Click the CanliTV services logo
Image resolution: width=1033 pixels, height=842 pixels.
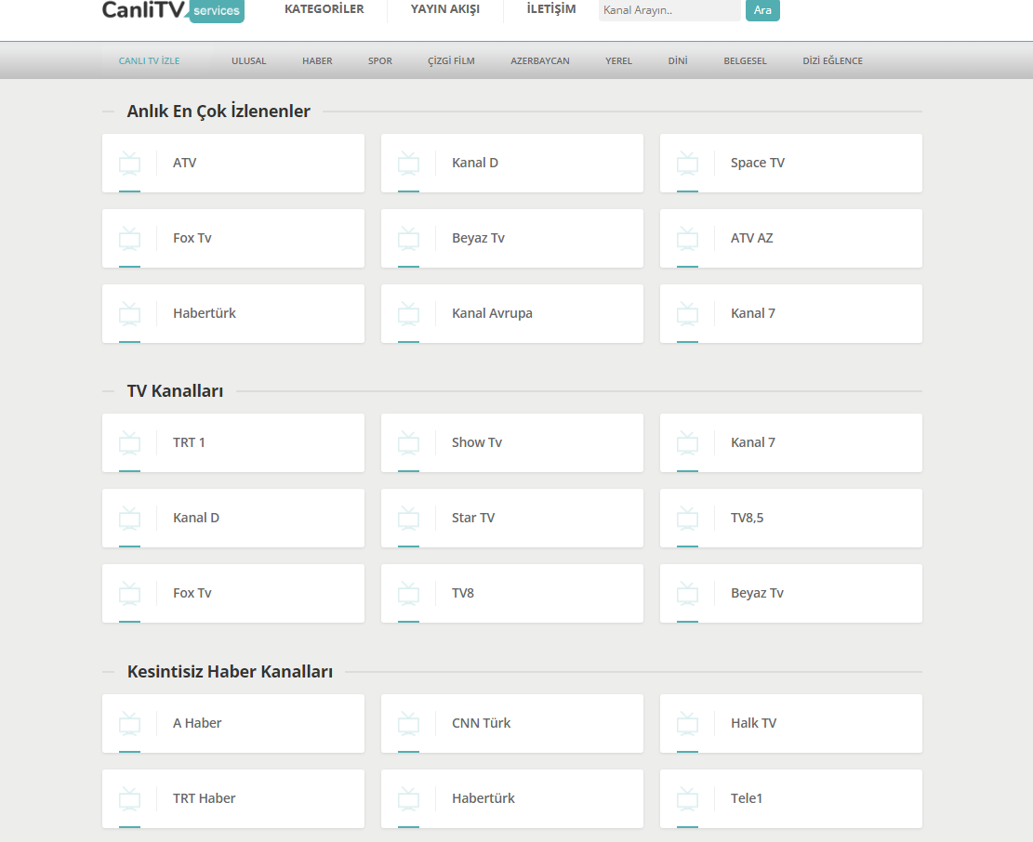click(x=173, y=10)
